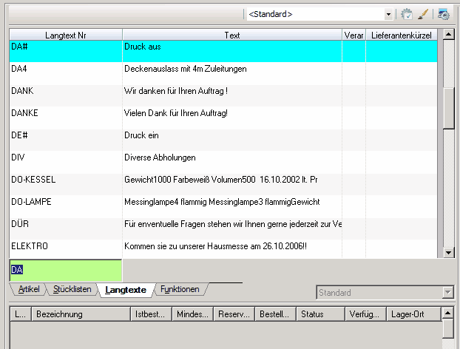Click the Bezeichnung column header in lower grid
Viewport: 460px width, 349px height.
pos(59,314)
